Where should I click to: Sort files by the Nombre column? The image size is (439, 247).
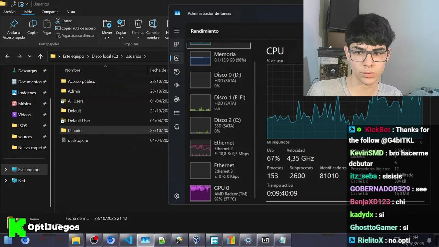pyautogui.click(x=73, y=70)
